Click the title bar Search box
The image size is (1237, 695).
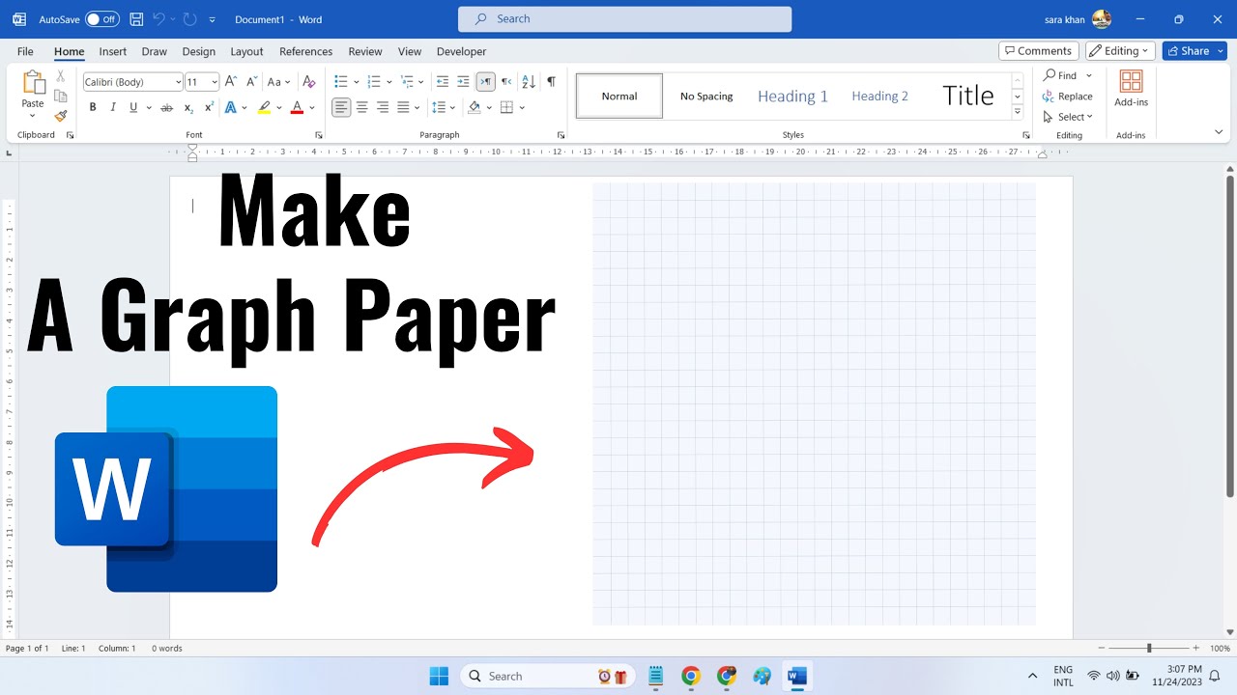tap(624, 18)
